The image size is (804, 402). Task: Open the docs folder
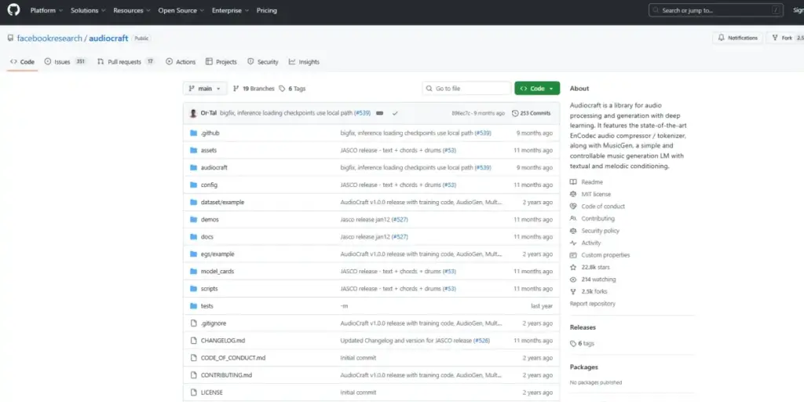click(207, 236)
